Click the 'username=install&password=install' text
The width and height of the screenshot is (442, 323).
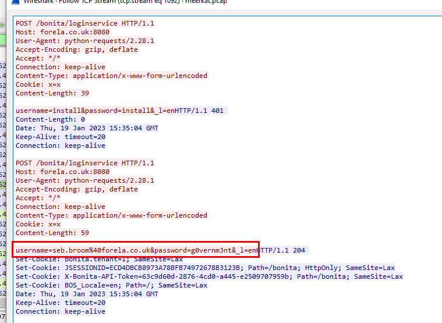tap(83, 111)
